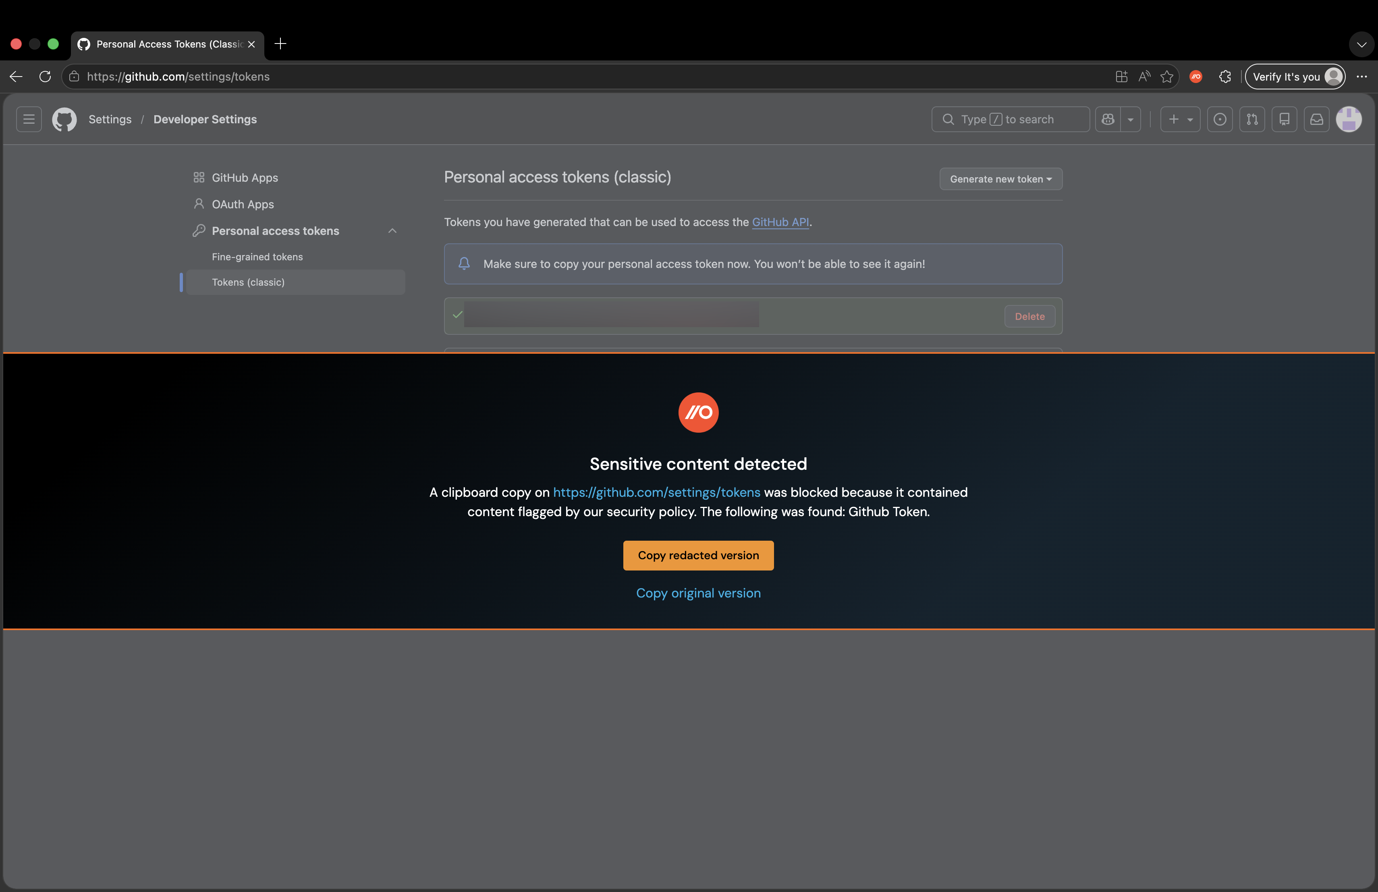Go back to the previous page
The width and height of the screenshot is (1378, 892).
pyautogui.click(x=16, y=77)
